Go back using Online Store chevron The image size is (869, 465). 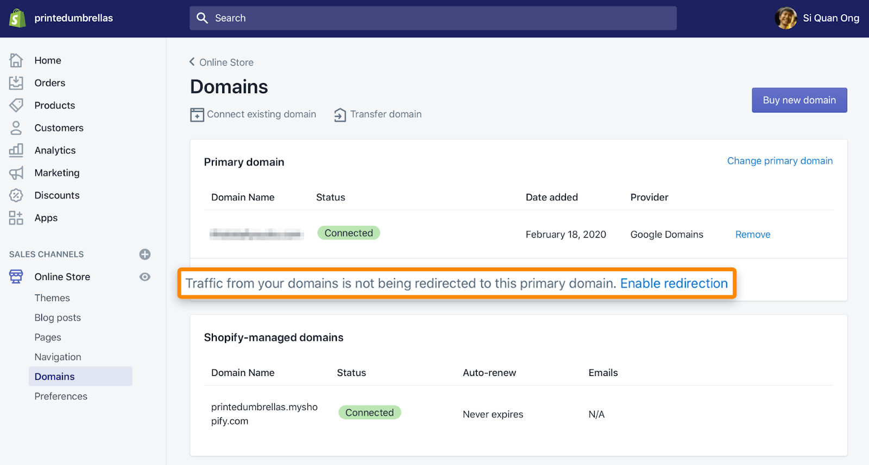[192, 62]
